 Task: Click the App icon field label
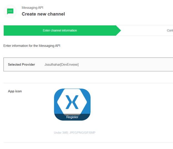click(15, 91)
